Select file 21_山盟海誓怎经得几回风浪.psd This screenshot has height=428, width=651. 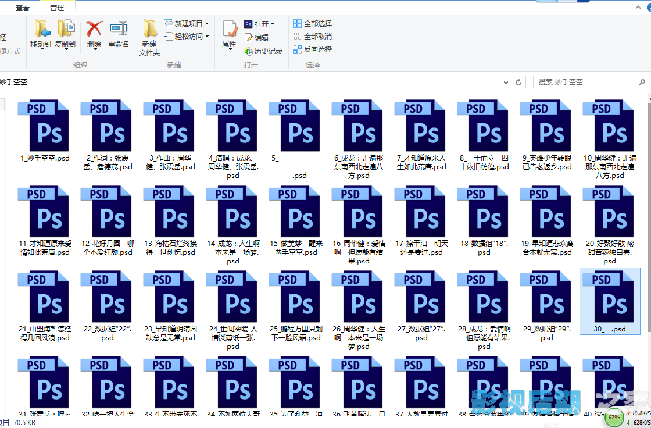[44, 306]
